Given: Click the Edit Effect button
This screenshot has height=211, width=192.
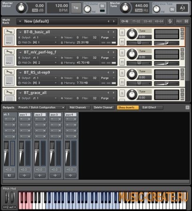Looking at the screenshot, I should pyautogui.click(x=152, y=107).
